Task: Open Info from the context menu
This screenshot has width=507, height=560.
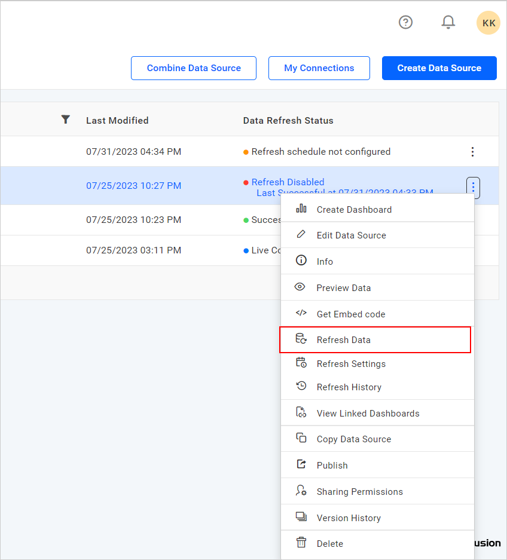Action: pos(378,261)
